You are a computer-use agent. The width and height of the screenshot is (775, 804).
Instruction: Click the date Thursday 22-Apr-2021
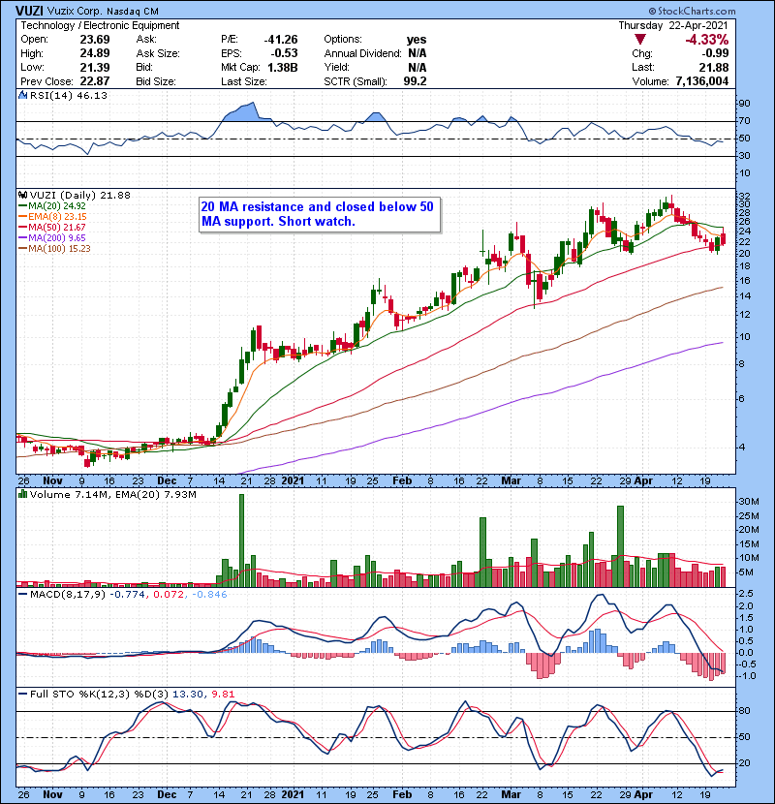(673, 25)
